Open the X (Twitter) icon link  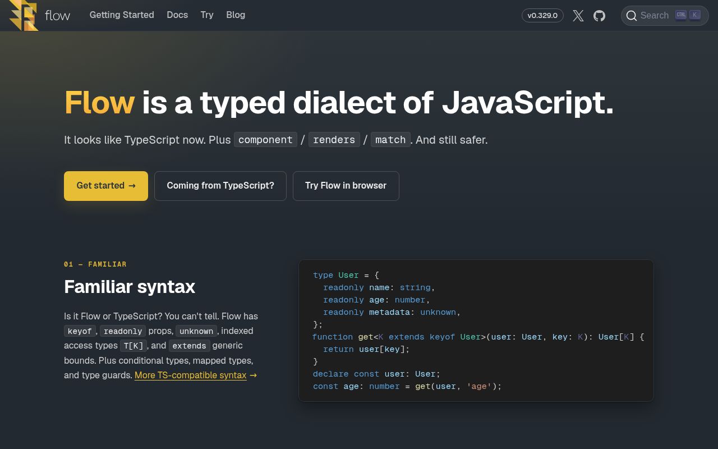(x=578, y=16)
